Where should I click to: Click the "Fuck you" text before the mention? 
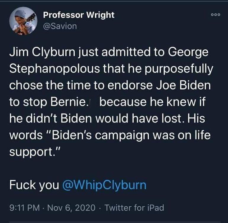[34, 185]
